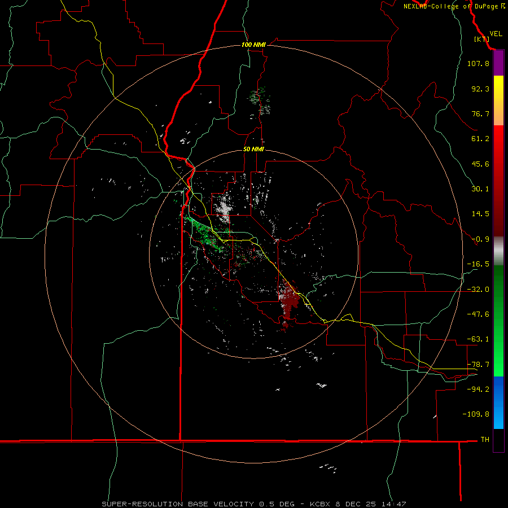The width and height of the screenshot is (508, 508).
Task: Click the 107.8 legend value
Action: (478, 63)
